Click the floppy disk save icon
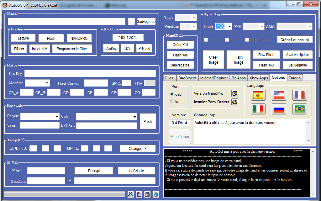 [x=147, y=194]
